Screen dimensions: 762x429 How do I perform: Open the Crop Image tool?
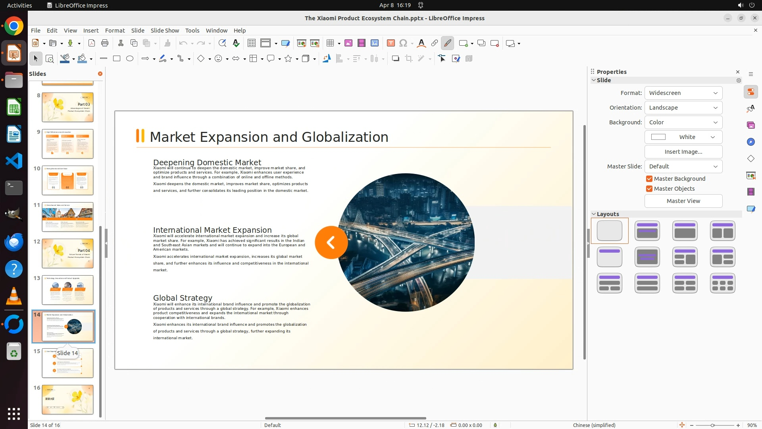click(409, 59)
